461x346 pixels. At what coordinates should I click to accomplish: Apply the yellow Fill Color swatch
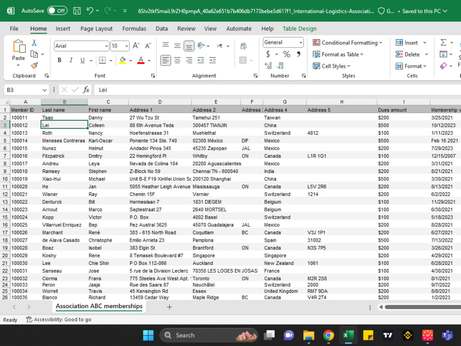click(123, 60)
